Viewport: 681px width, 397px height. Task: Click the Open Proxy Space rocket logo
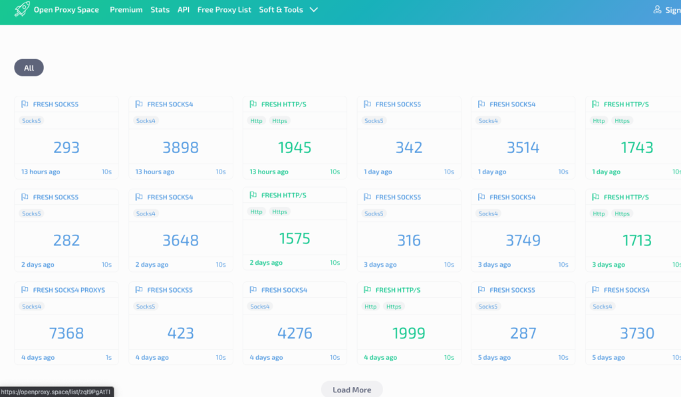click(x=22, y=10)
